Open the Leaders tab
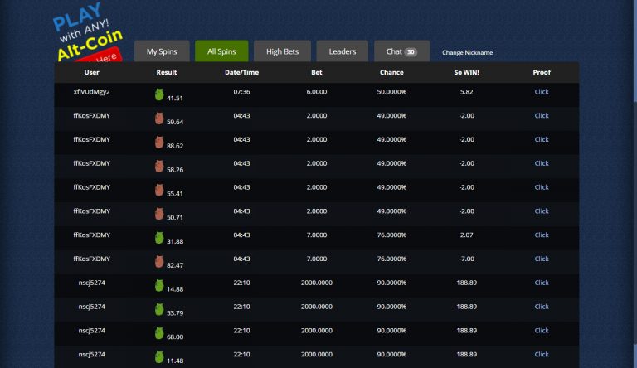Screen dimensions: 637x368 point(342,51)
